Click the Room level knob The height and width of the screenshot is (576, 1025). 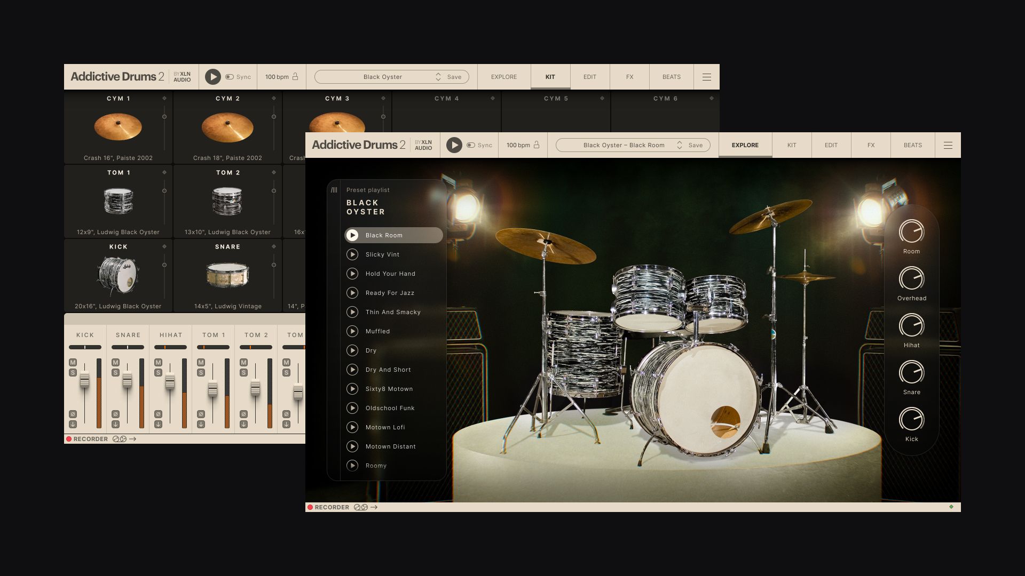(911, 231)
